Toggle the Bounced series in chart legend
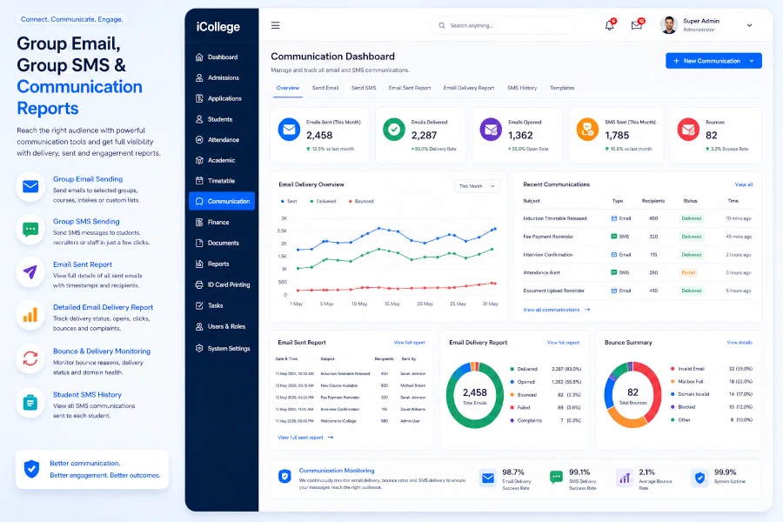 click(x=361, y=201)
